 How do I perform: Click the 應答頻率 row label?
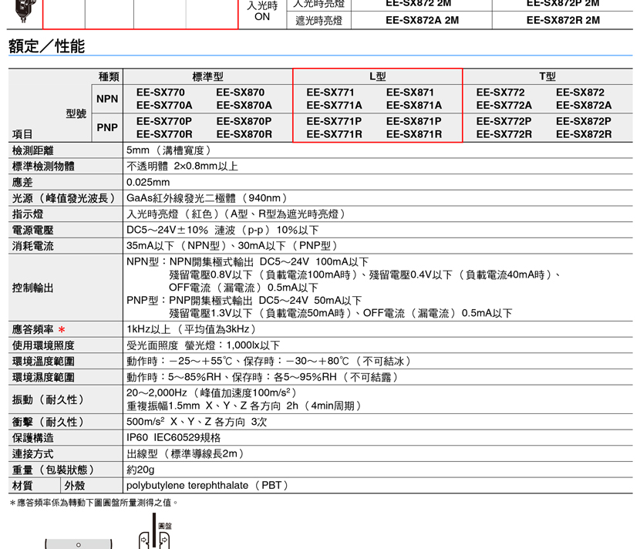[33, 329]
